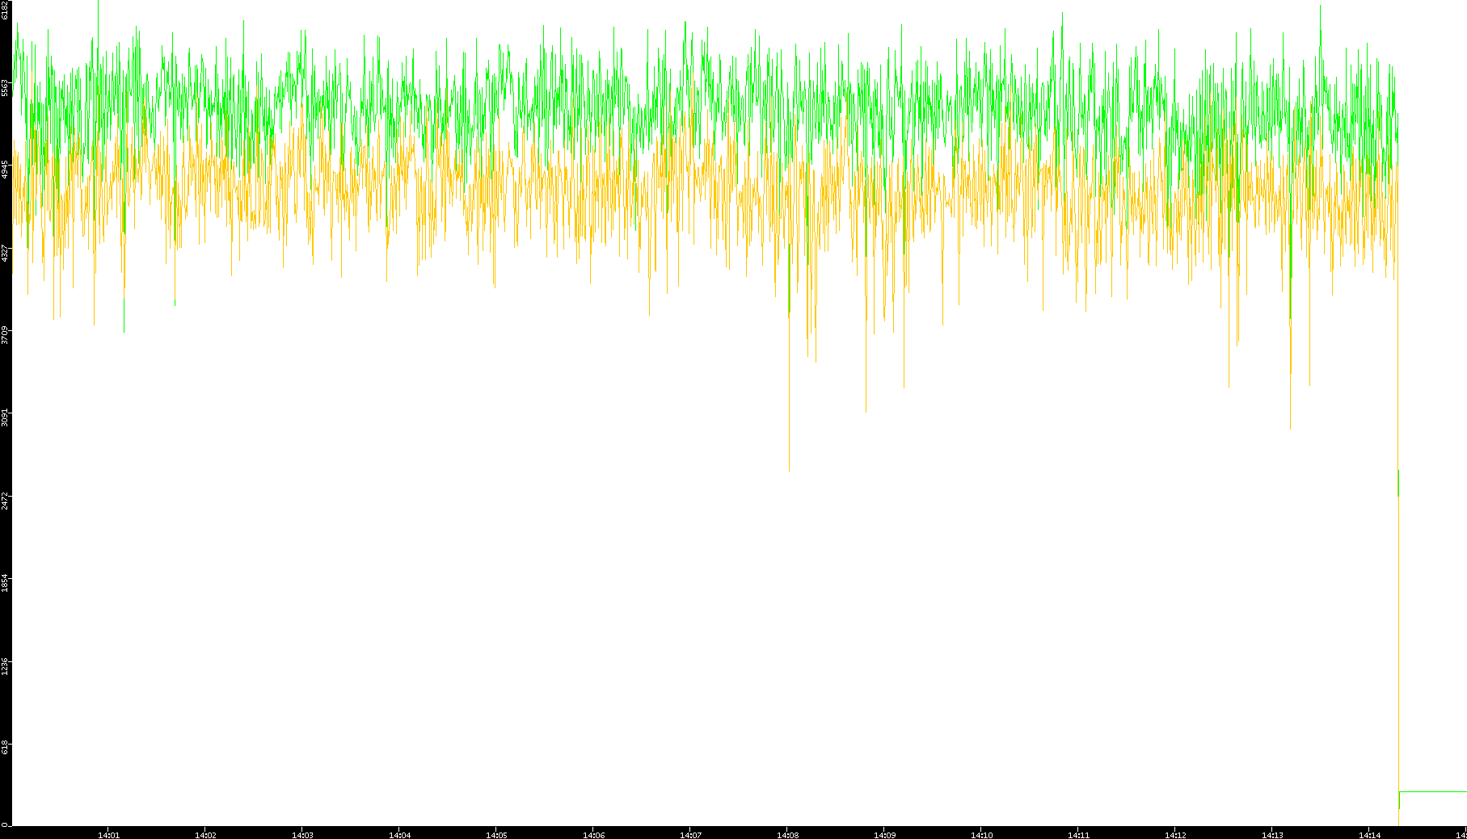Select the 3091 label on the vertical axis
This screenshot has width=1467, height=839.
[x=5, y=418]
